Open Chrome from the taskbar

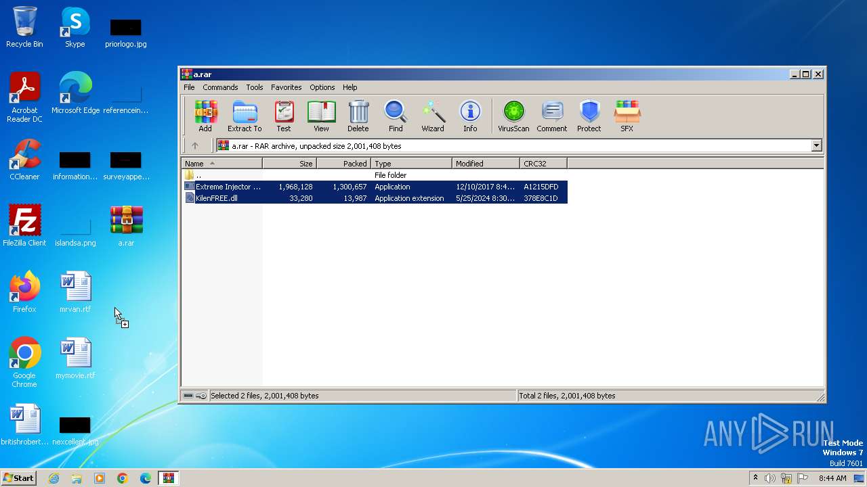pyautogui.click(x=123, y=478)
